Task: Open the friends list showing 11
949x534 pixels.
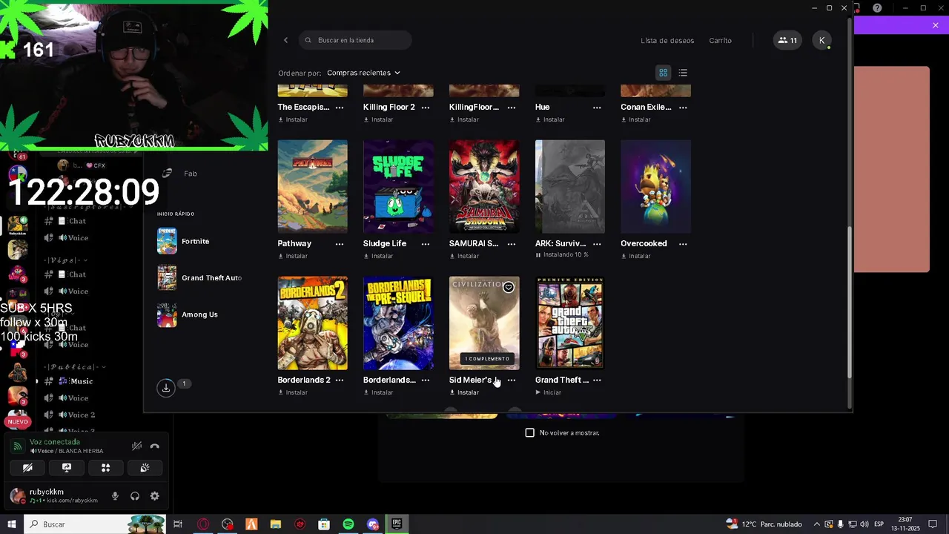Action: [x=787, y=40]
